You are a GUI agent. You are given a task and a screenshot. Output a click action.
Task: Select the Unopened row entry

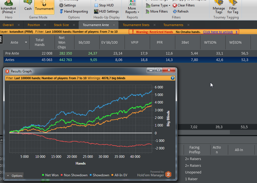(193, 172)
